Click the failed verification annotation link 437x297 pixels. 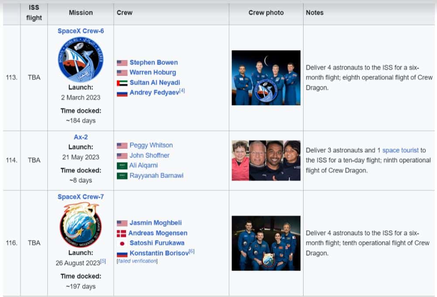(137, 261)
